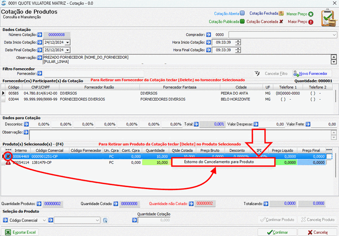Click the arrow icon beside Hora Inicio Cotação
Viewport: 339px width, 236px height.
208,43
